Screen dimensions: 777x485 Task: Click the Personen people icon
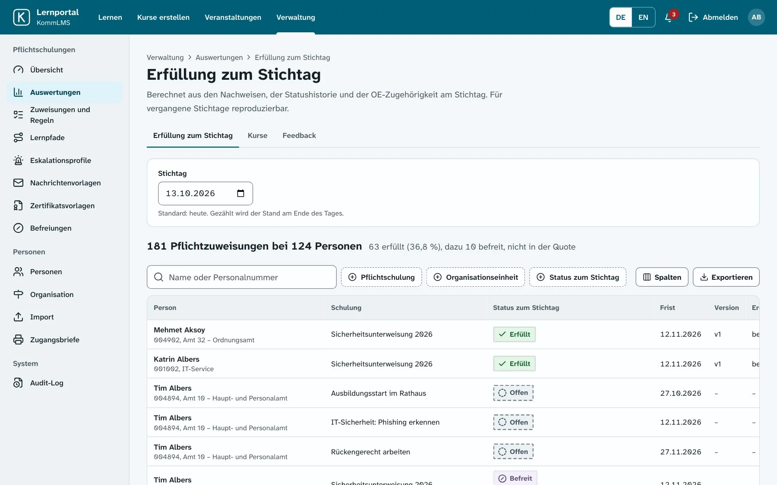pos(18,272)
